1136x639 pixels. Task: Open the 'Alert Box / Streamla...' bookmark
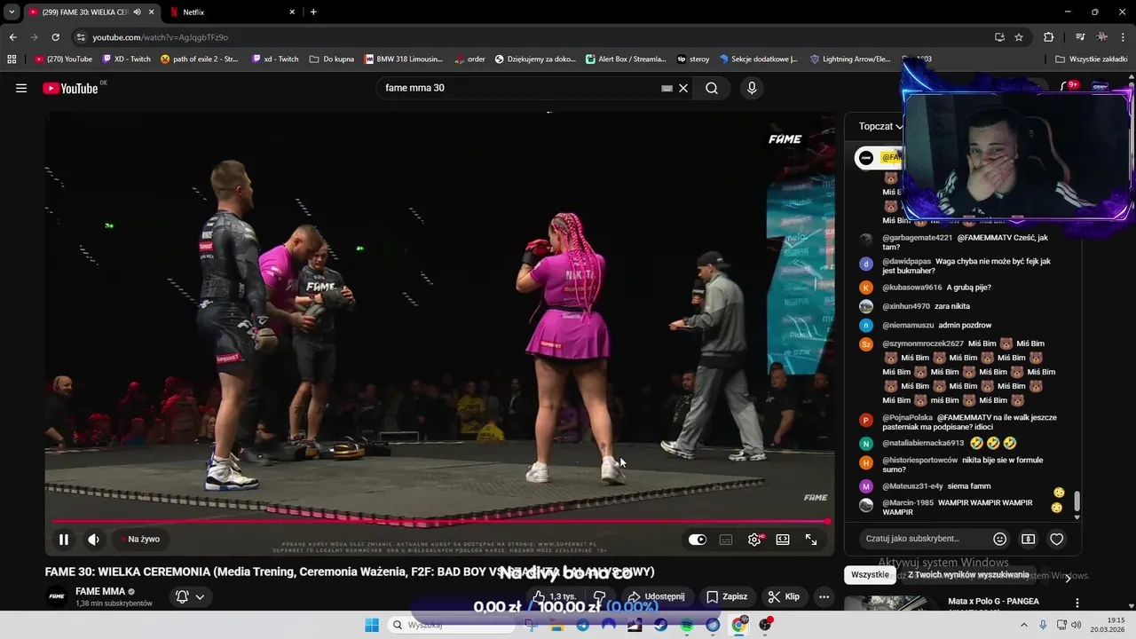(626, 59)
